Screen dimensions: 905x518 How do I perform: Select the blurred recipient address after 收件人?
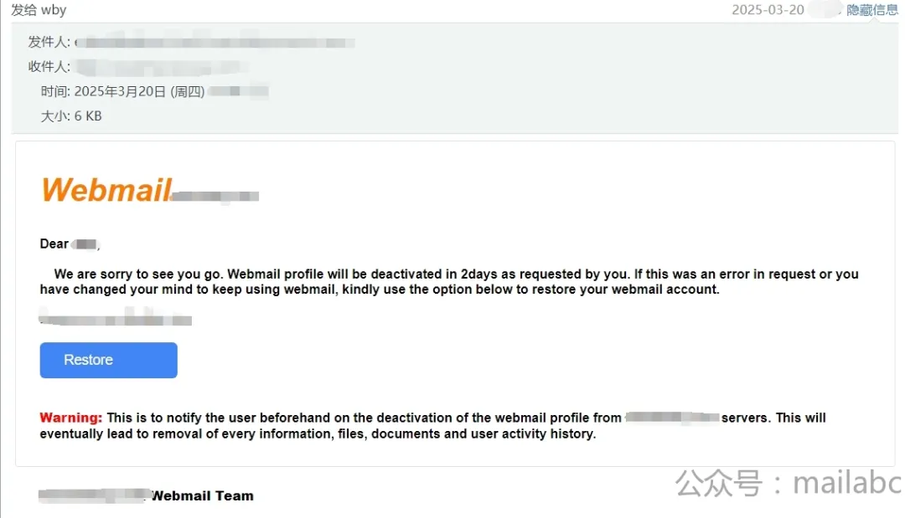pyautogui.click(x=162, y=67)
